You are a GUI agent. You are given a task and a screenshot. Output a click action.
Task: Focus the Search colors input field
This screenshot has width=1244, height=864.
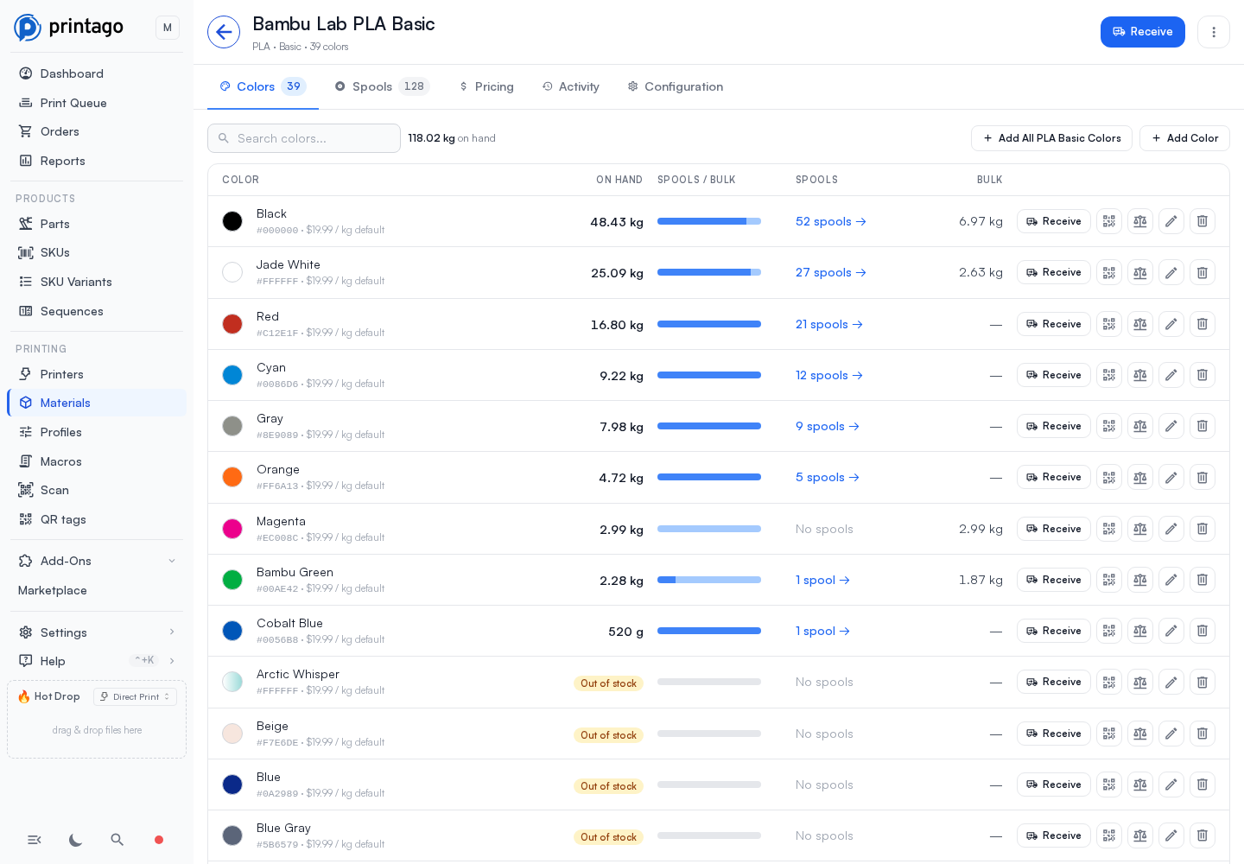(304, 138)
